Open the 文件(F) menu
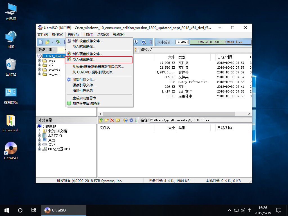 coord(43,35)
